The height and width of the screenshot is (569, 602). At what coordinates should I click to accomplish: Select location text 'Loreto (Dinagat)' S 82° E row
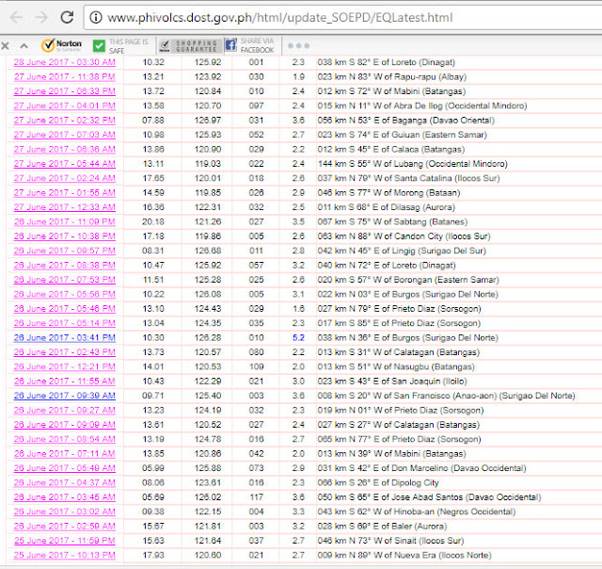pyautogui.click(x=423, y=62)
